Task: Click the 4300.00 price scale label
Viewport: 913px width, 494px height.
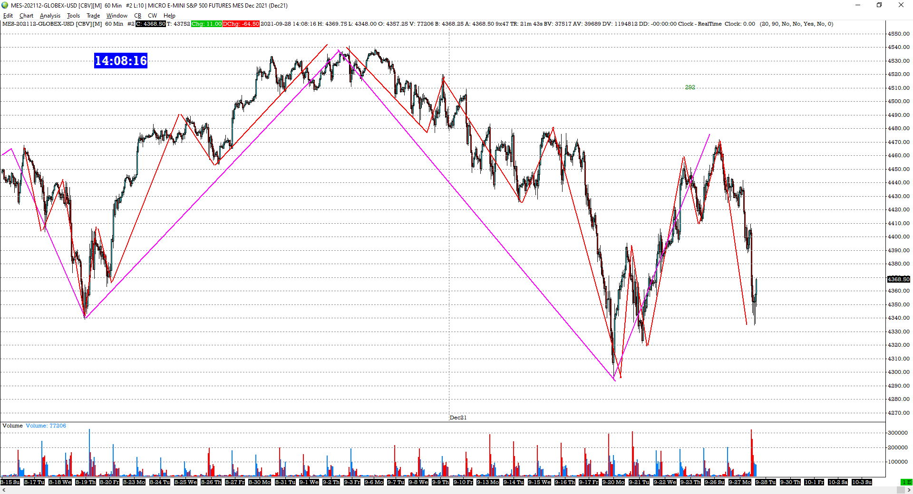Action: (x=898, y=372)
